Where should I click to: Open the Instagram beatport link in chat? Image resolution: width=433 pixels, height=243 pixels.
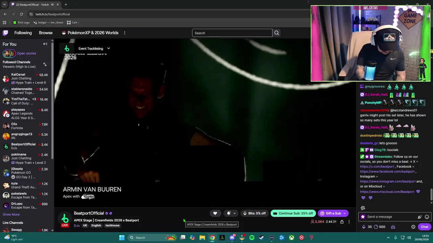pyautogui.click(x=388, y=181)
